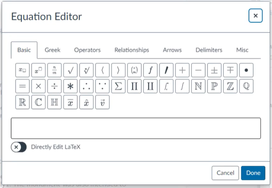Insert the plus-minus symbol
The width and height of the screenshot is (272, 188).
tap(214, 71)
